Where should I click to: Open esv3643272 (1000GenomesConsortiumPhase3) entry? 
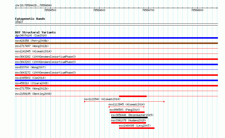pos(46,73)
